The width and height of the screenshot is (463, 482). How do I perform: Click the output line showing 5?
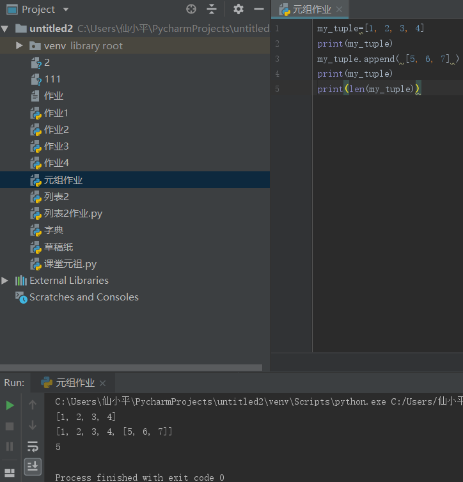pyautogui.click(x=58, y=447)
